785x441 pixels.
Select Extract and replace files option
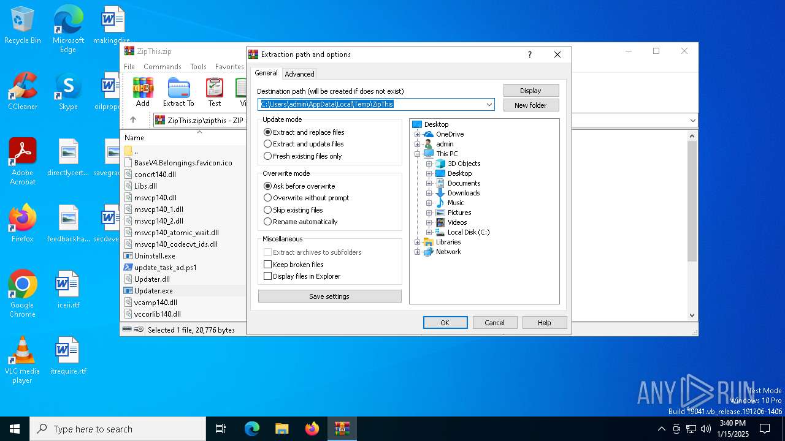(x=304, y=132)
